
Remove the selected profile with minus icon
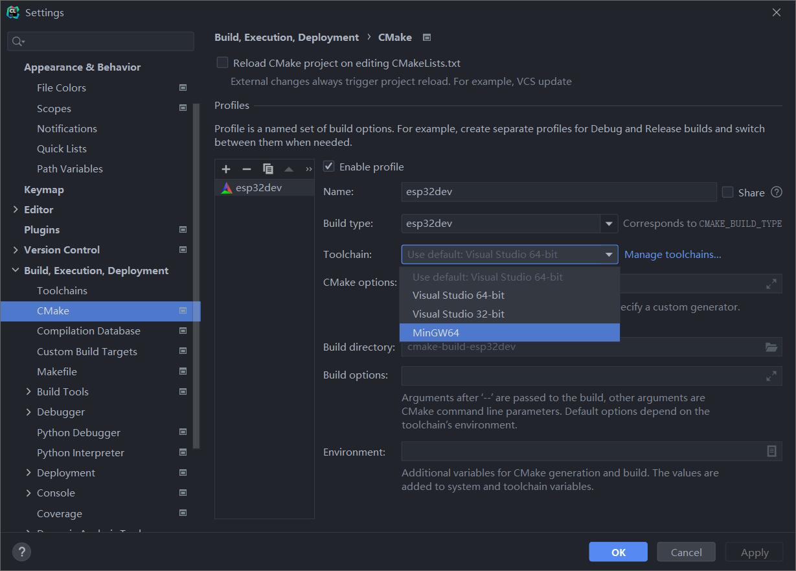pyautogui.click(x=246, y=169)
